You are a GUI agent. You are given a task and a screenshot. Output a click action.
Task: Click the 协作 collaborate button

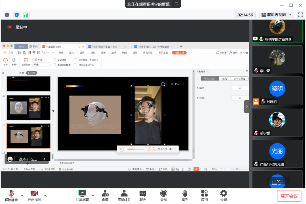click(x=233, y=53)
